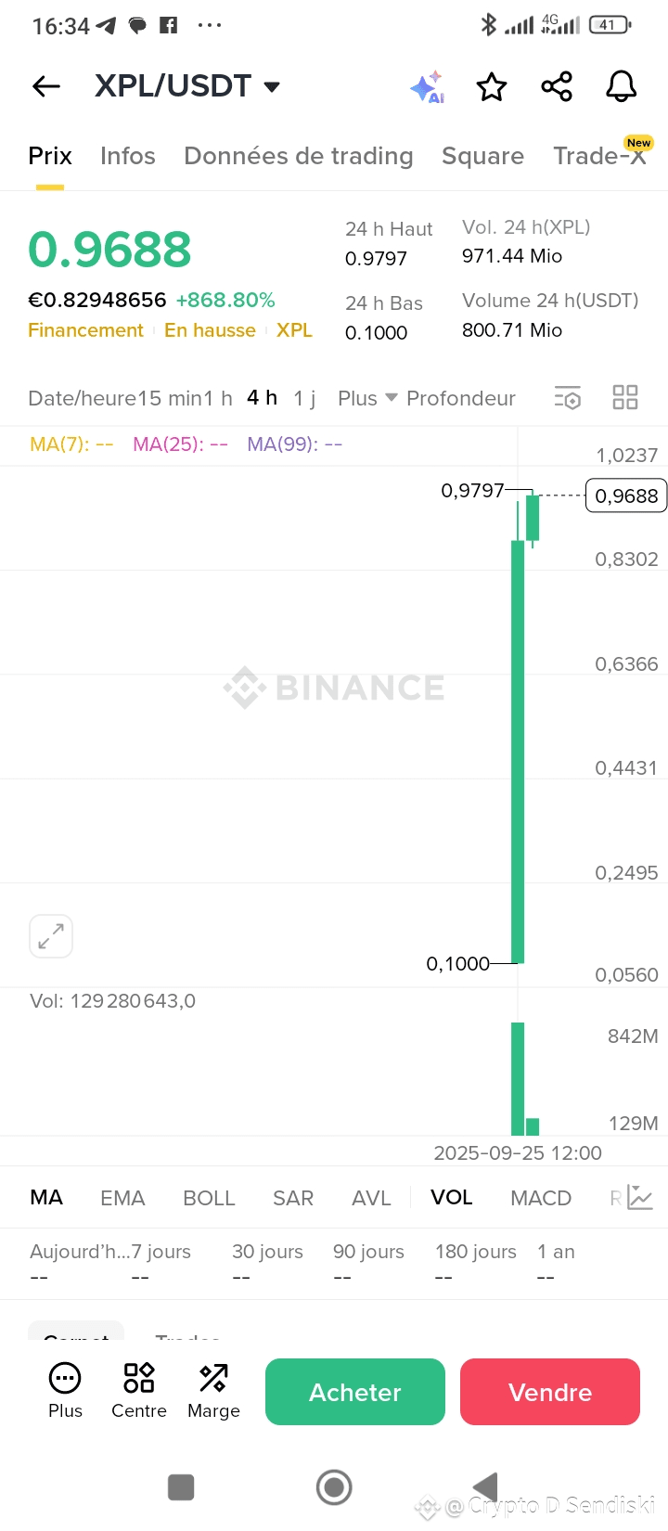The height and width of the screenshot is (1531, 668).
Task: Switch to the Infos tab
Action: (128, 156)
